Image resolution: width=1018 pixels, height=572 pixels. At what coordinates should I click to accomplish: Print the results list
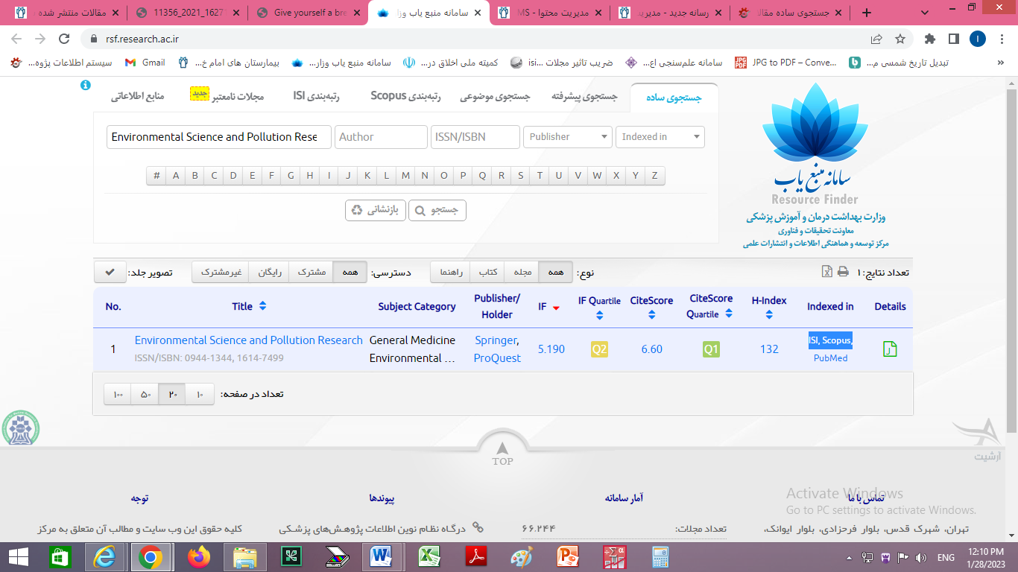pos(843,272)
